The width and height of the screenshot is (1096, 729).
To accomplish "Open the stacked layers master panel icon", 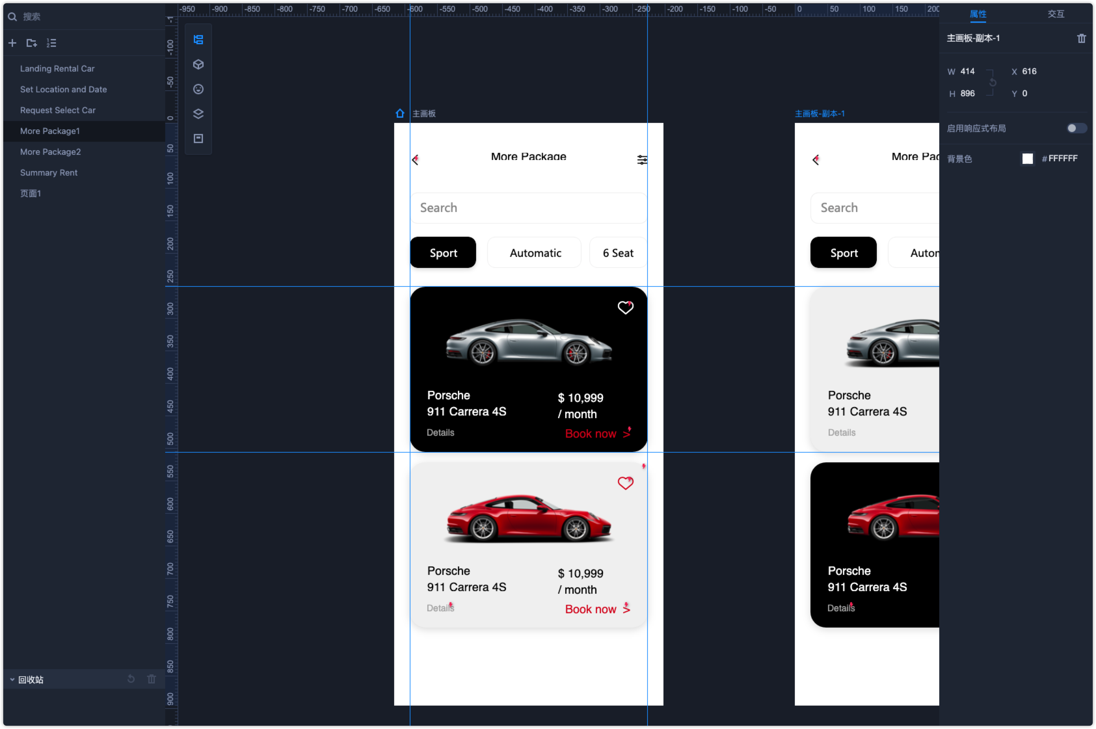I will (x=199, y=113).
